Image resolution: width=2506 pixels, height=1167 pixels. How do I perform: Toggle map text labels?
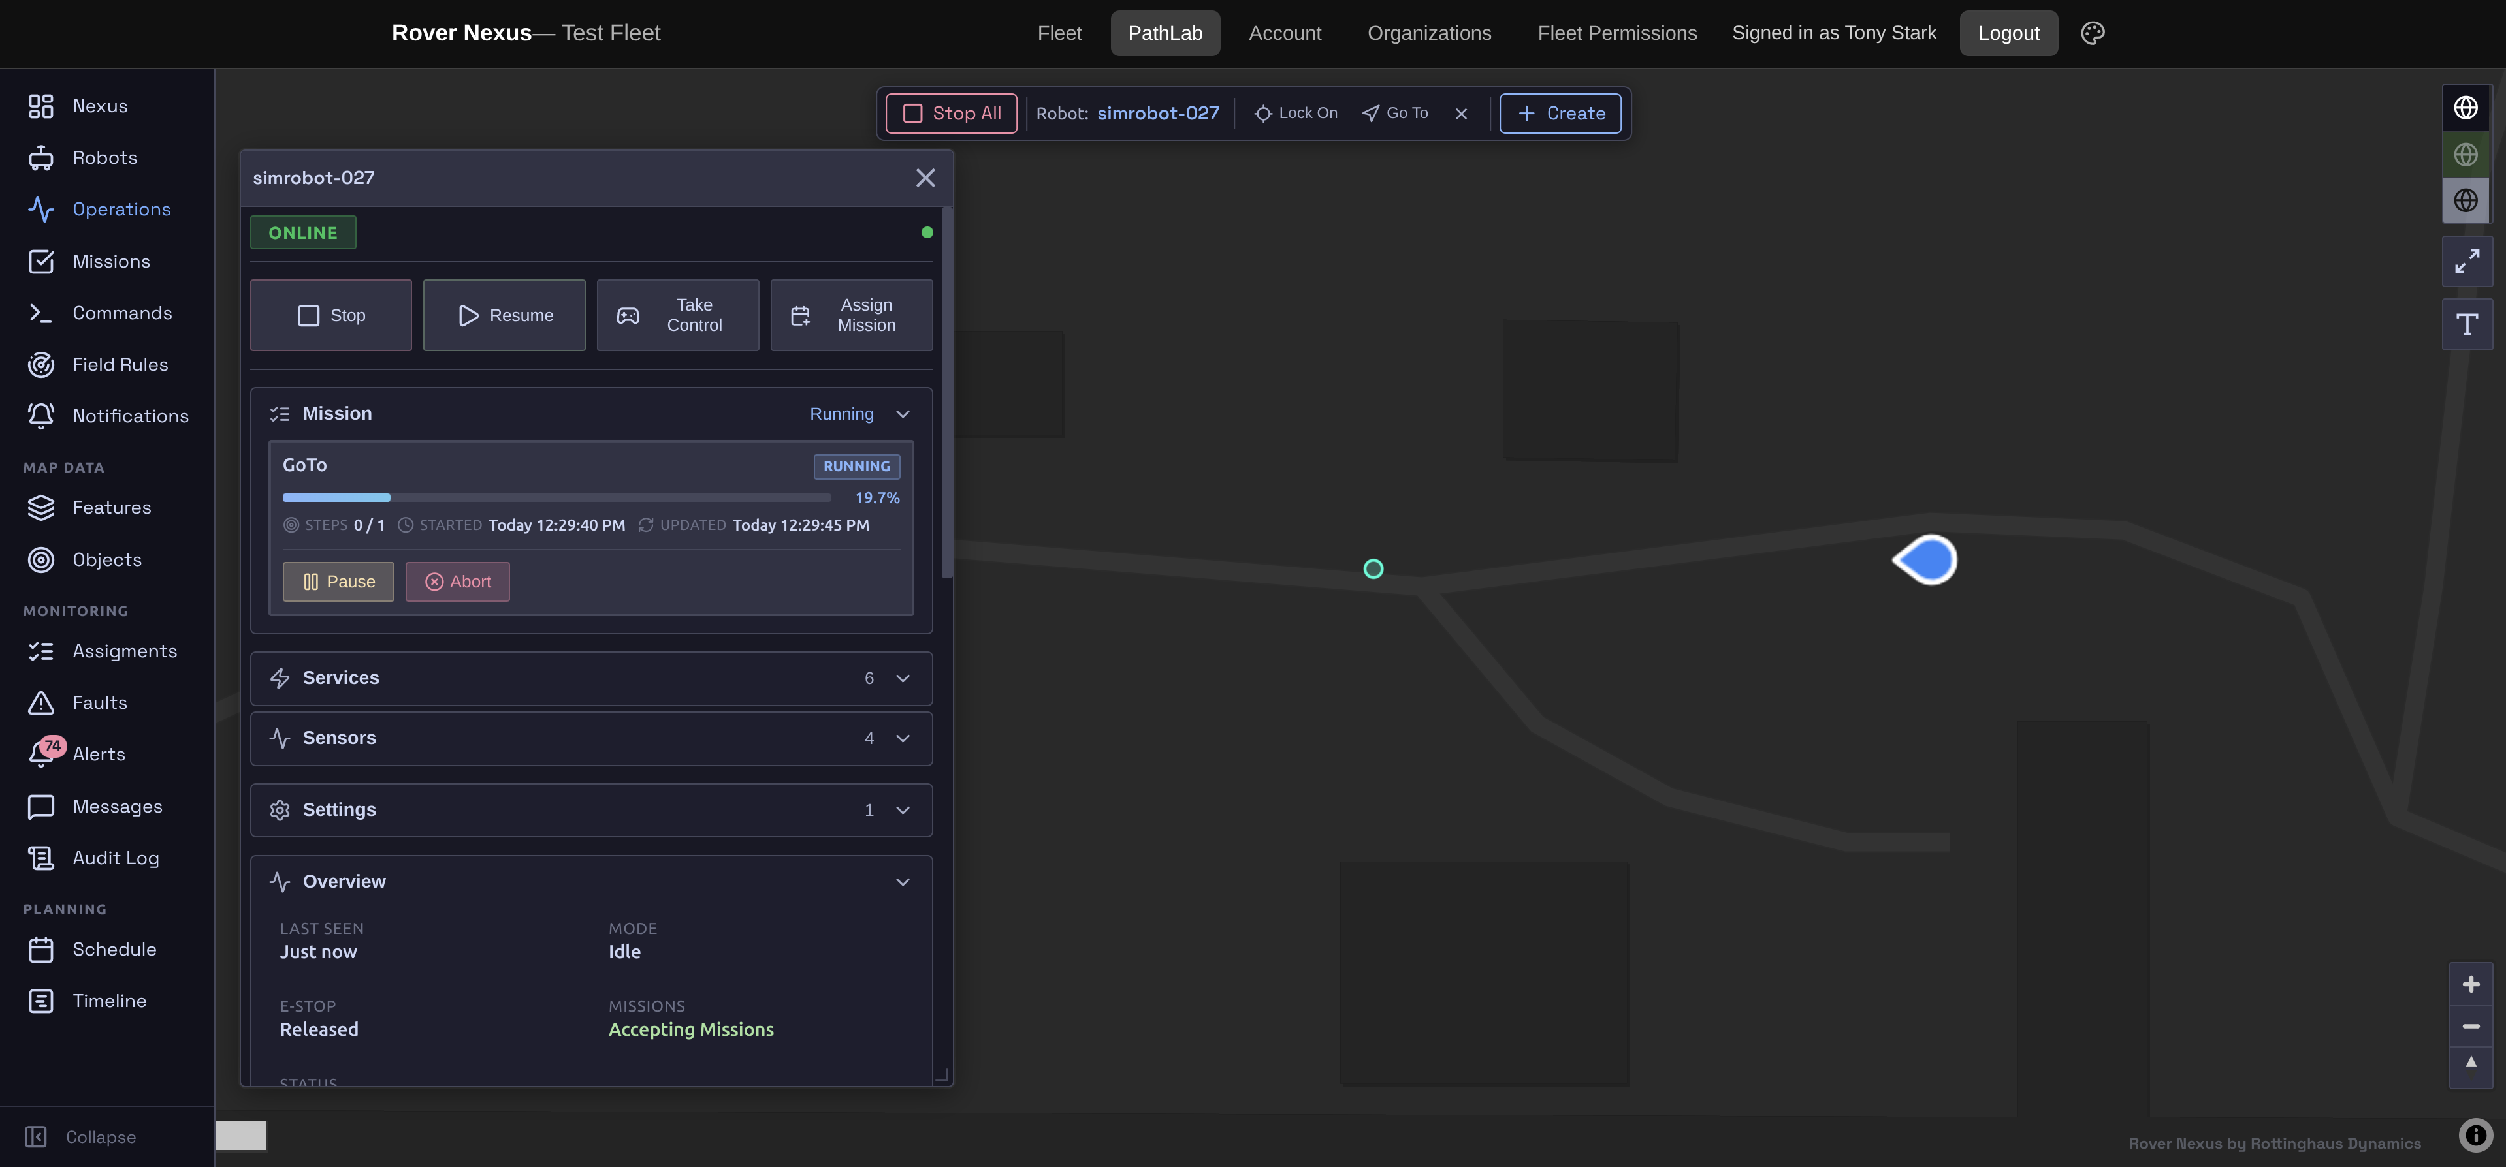(x=2467, y=325)
